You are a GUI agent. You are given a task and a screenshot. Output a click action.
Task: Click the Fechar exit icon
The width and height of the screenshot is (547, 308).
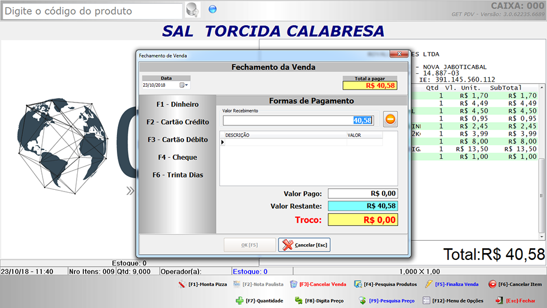tap(499, 301)
